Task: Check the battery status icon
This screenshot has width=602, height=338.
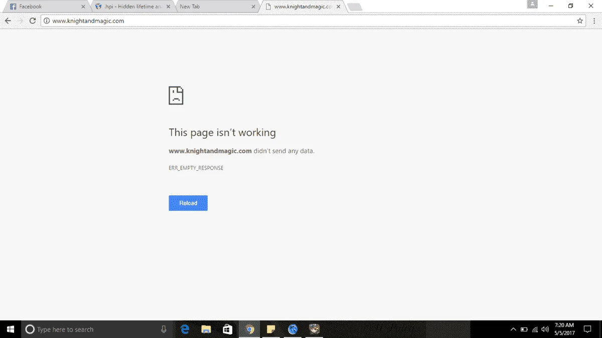Action: (x=524, y=329)
